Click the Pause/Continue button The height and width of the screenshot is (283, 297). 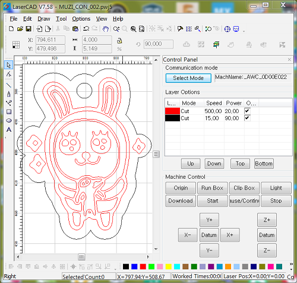click(244, 201)
